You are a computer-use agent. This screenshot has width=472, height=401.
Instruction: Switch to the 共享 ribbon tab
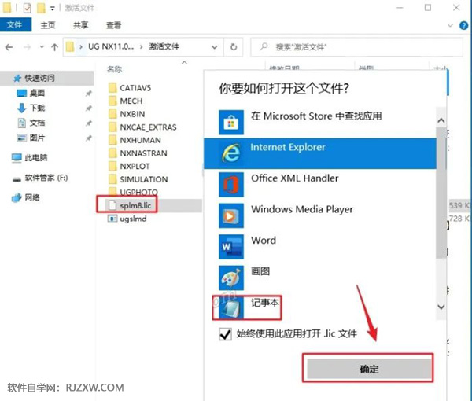[x=81, y=25]
